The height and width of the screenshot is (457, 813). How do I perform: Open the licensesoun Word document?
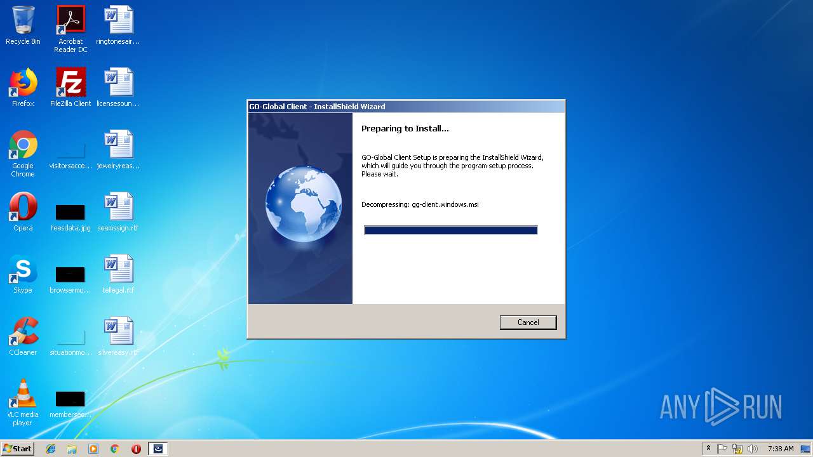(x=118, y=88)
